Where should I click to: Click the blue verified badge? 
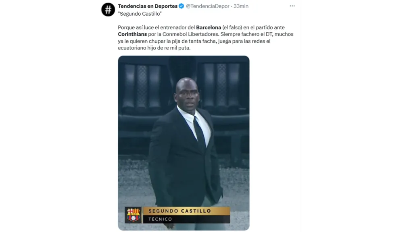[181, 6]
